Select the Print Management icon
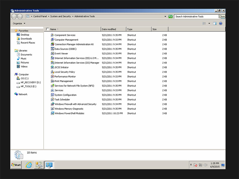Image resolution: width=239 pixels, height=179 pixels. [52, 81]
